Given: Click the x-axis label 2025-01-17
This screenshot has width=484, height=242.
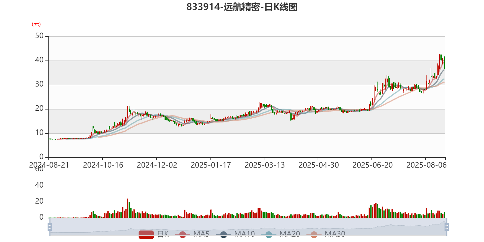Looking at the screenshot, I should tap(211, 165).
